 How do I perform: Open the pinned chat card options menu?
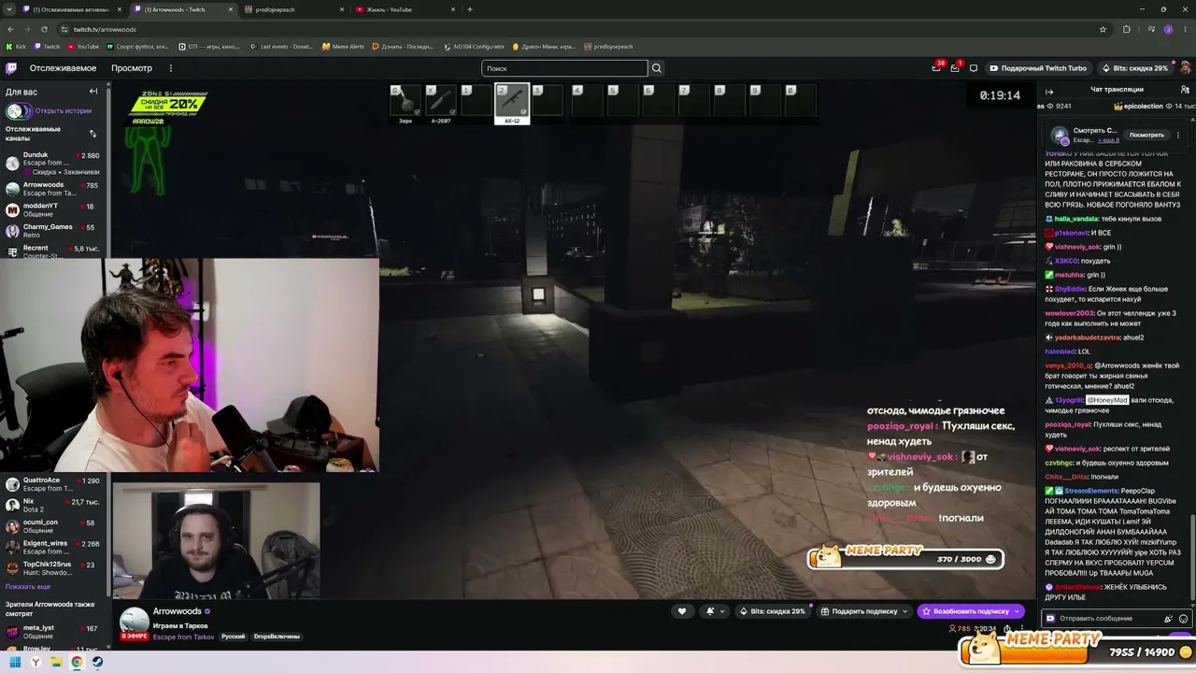(x=1178, y=135)
